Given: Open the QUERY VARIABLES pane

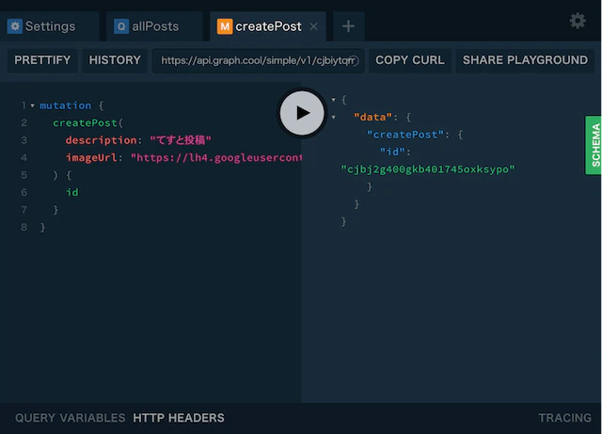Looking at the screenshot, I should [71, 418].
